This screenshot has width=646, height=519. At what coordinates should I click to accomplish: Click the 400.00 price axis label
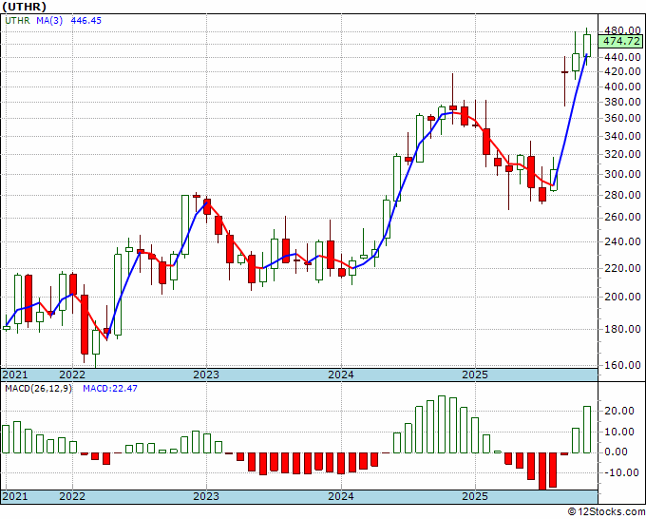point(622,87)
